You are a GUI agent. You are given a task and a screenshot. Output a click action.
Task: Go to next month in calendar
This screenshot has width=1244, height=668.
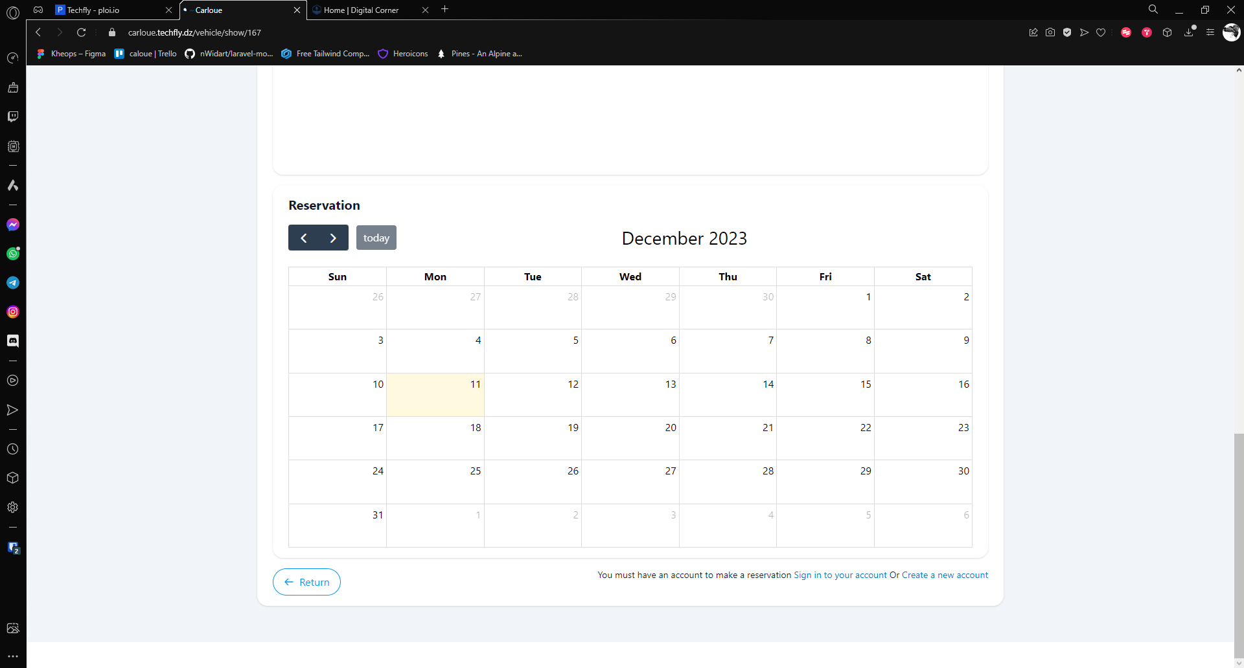[x=333, y=238]
